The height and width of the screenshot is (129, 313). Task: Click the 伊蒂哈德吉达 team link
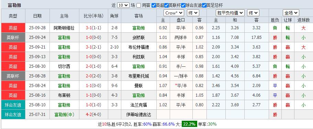point(138,115)
